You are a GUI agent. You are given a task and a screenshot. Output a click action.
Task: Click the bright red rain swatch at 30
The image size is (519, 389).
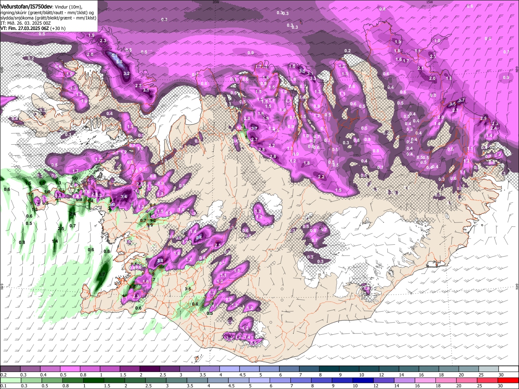508,380
